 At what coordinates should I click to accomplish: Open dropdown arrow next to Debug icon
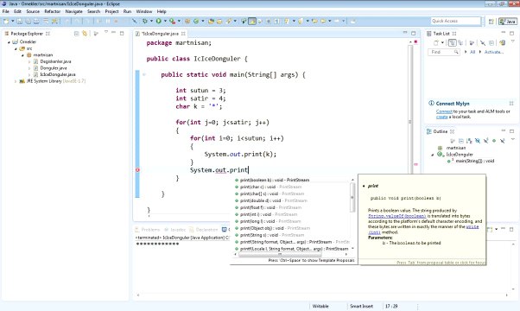151,21
